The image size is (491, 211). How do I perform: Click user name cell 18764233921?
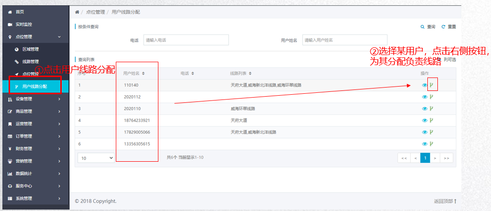[137, 120]
